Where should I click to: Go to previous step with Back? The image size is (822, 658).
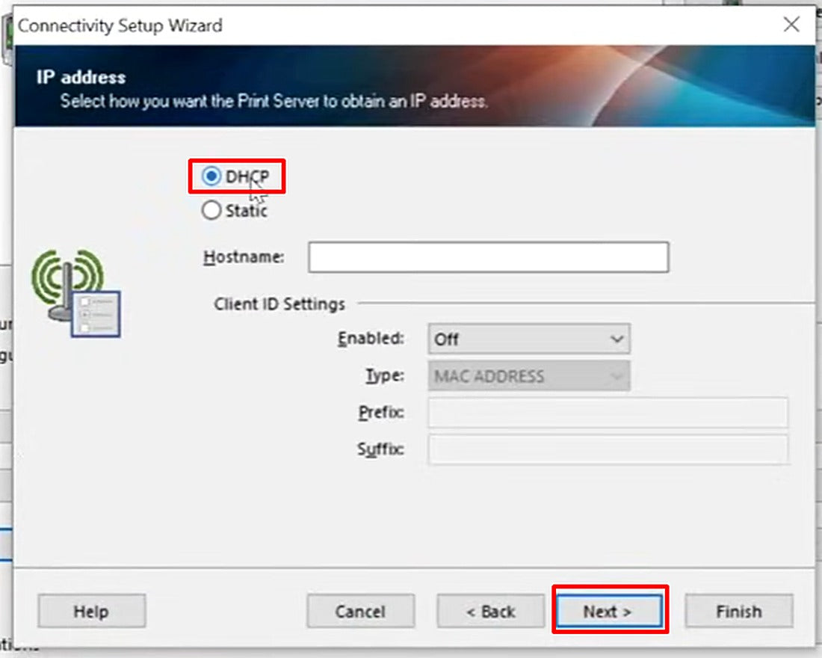coord(491,612)
